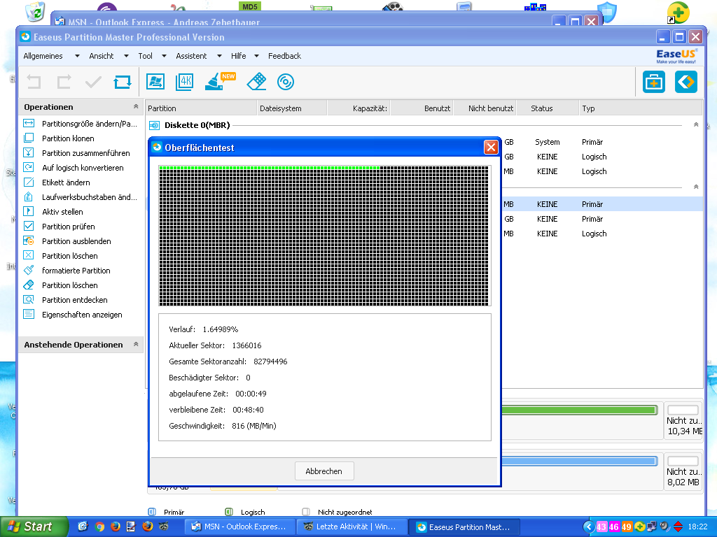The width and height of the screenshot is (717, 537).
Task: Open Migrate OS to SSD/HDD tool icon
Action: [155, 83]
